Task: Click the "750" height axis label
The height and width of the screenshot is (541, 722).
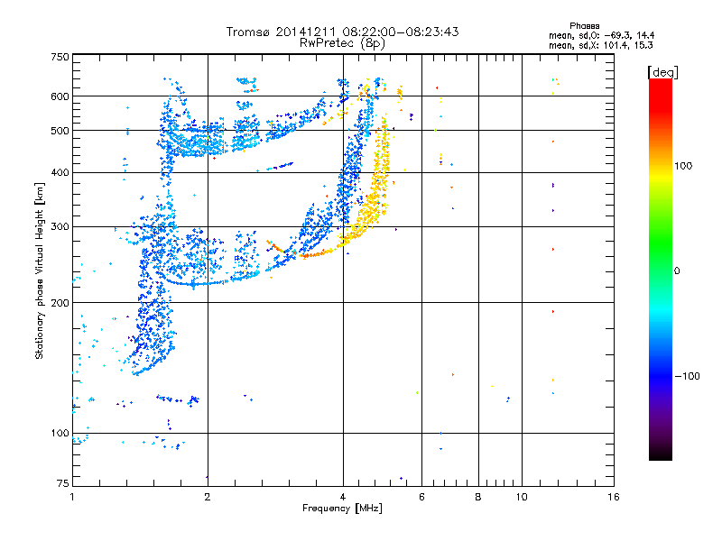Action: [60, 57]
